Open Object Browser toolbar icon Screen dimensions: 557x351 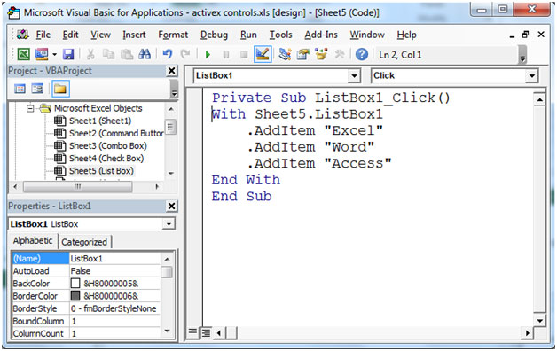pos(321,54)
